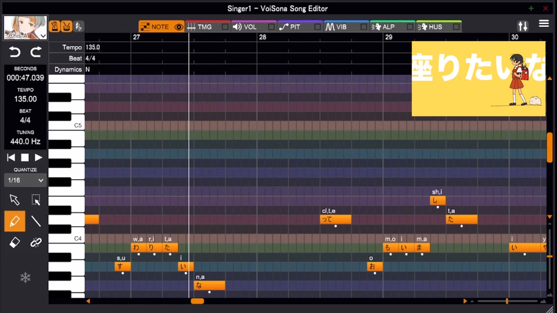Select the Eraser tool
This screenshot has height=313, width=557.
(x=15, y=242)
